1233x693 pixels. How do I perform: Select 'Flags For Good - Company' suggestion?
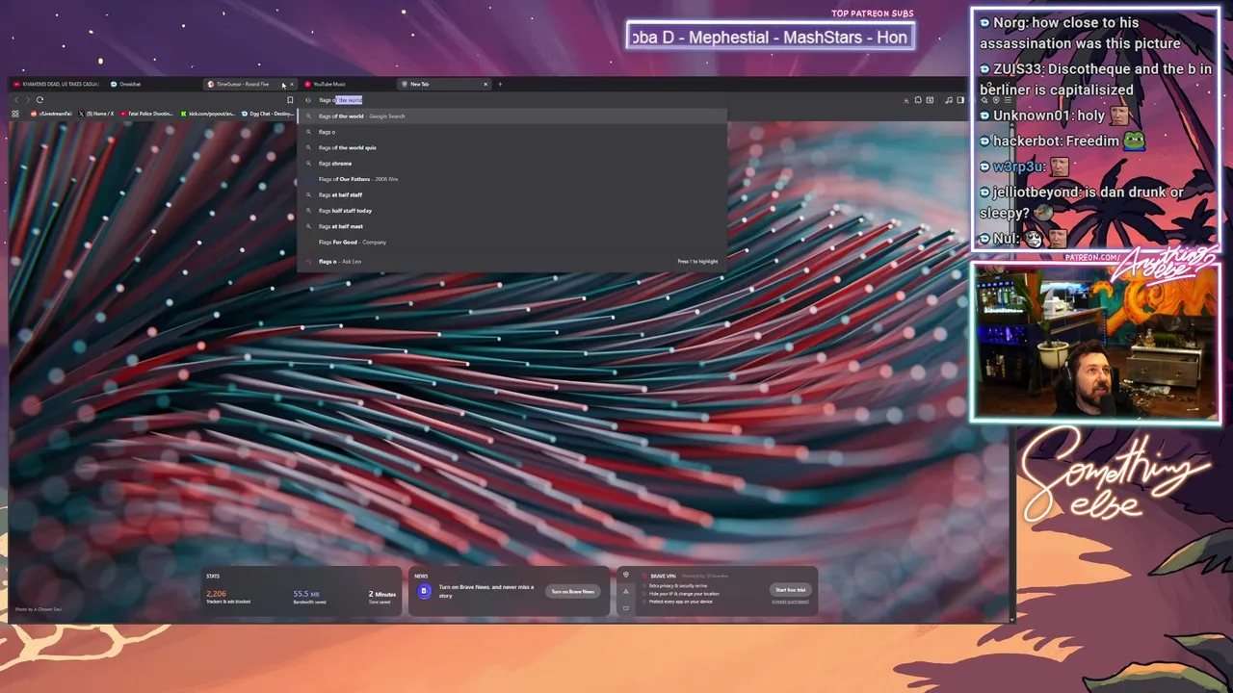512,242
